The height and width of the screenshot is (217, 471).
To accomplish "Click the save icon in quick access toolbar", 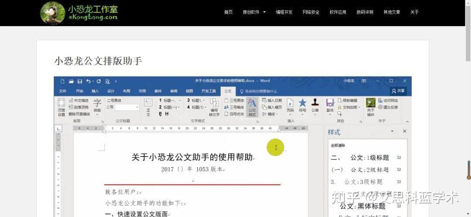I will (80, 81).
